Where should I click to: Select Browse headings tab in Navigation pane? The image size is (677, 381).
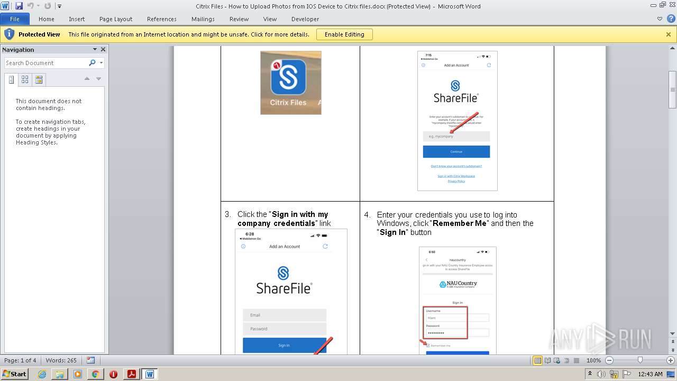[x=12, y=80]
